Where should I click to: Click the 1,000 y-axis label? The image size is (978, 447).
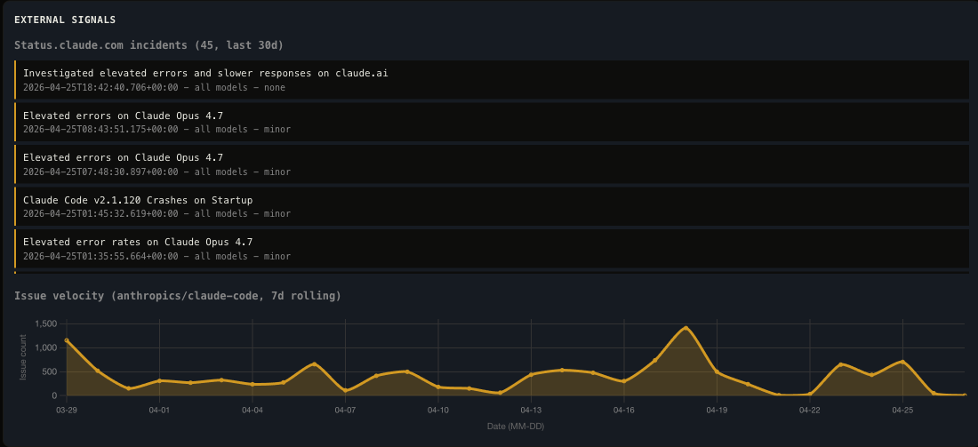pos(46,347)
